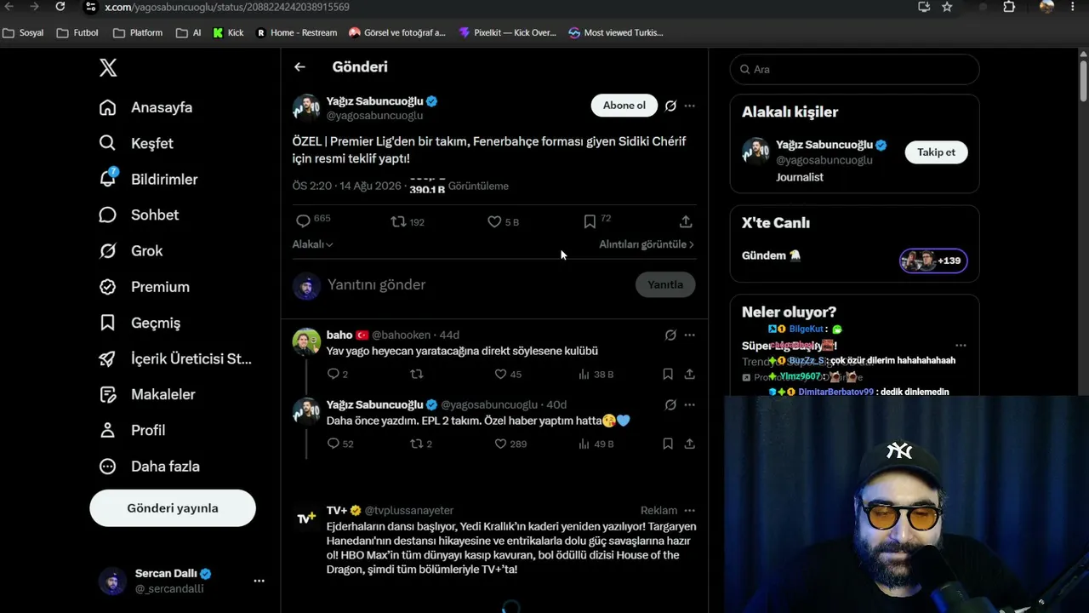Open more options on baho's reply
1089x613 pixels.
click(689, 335)
